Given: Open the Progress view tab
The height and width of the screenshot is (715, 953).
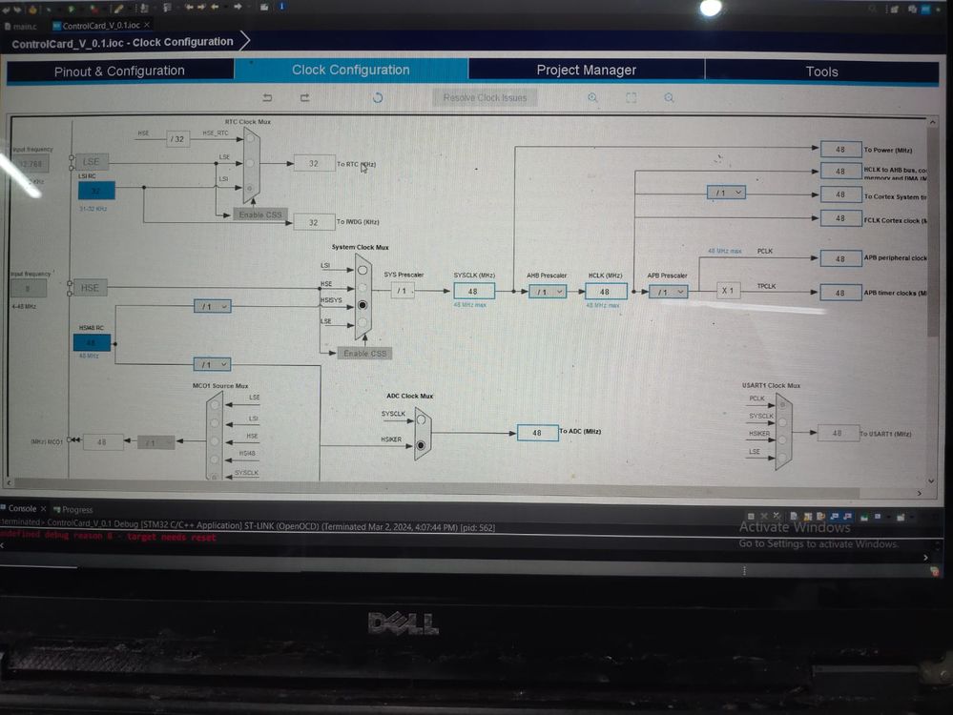Looking at the screenshot, I should pos(73,509).
